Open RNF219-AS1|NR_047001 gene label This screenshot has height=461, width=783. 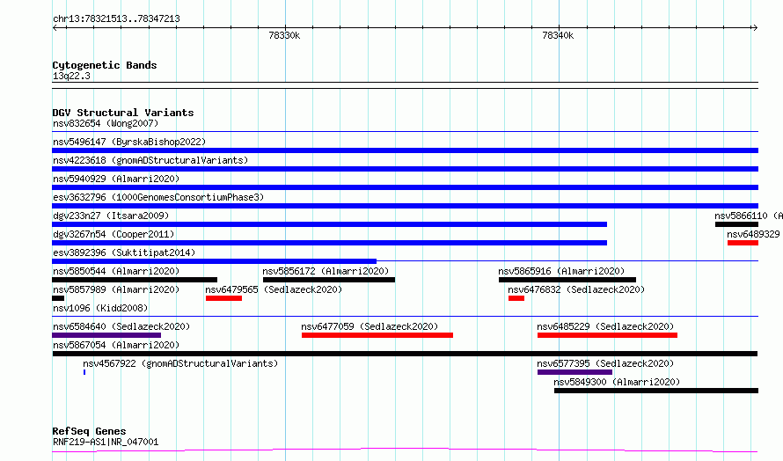click(106, 442)
